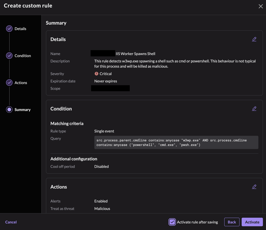Image resolution: width=266 pixels, height=230 pixels.
Task: Click the 'Never expires' expiration value
Action: (x=105, y=81)
